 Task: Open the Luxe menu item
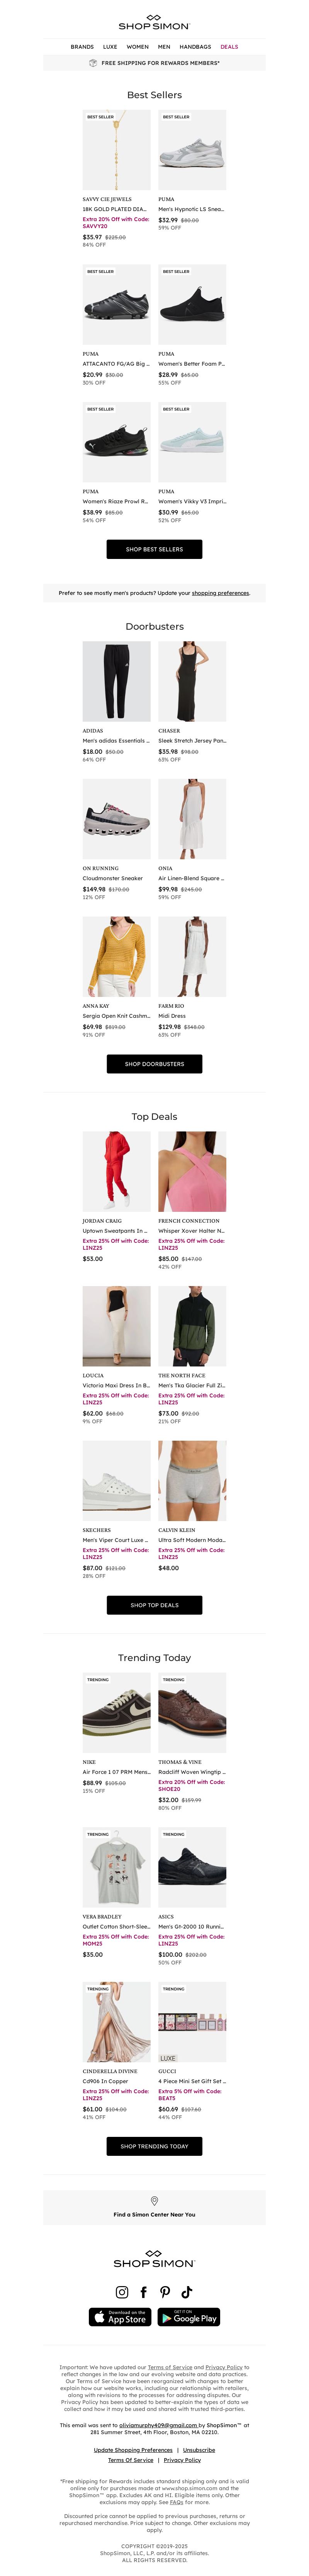pyautogui.click(x=110, y=46)
